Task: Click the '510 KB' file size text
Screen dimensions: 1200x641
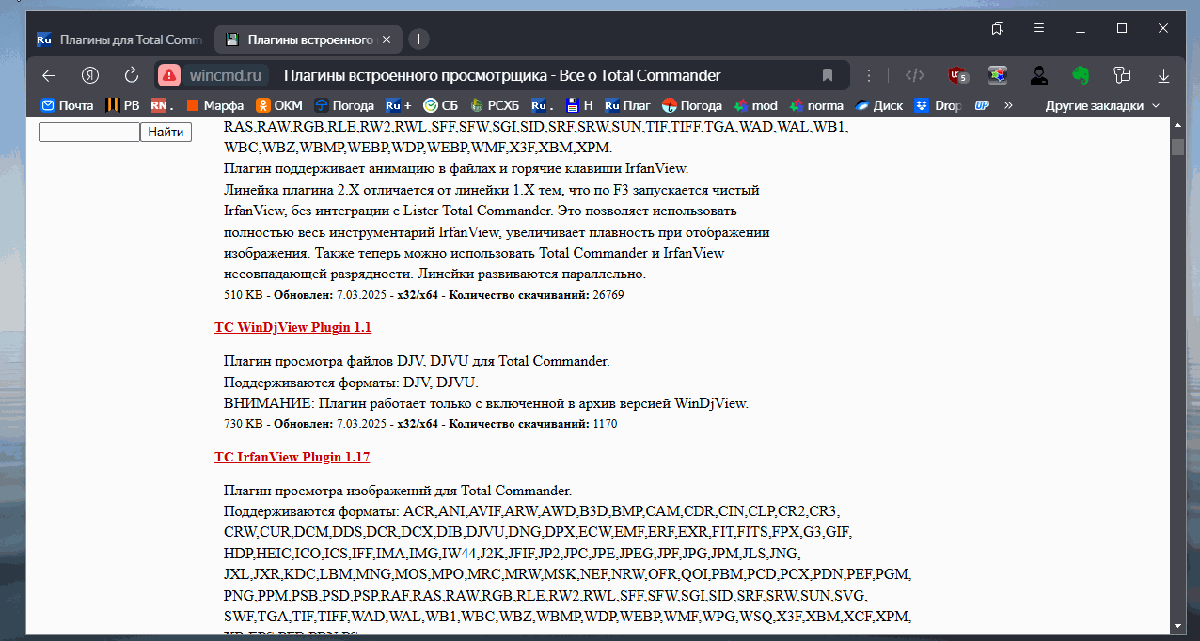Action: pyautogui.click(x=243, y=295)
